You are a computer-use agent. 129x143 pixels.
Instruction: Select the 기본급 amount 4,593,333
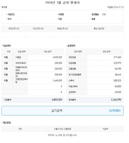point(57,57)
